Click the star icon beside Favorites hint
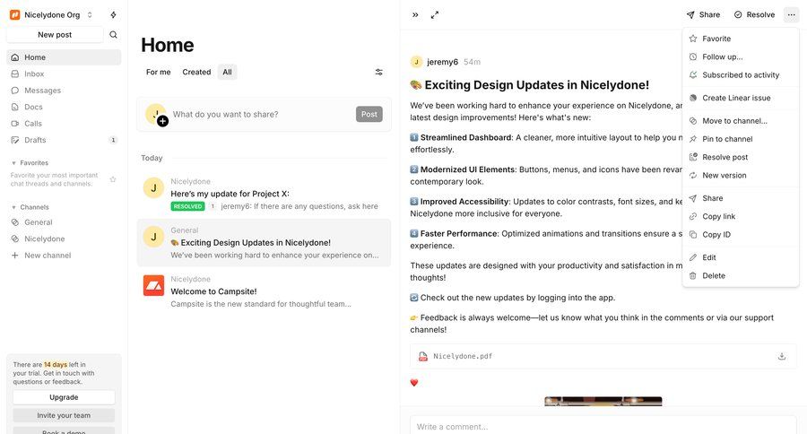 point(113,179)
